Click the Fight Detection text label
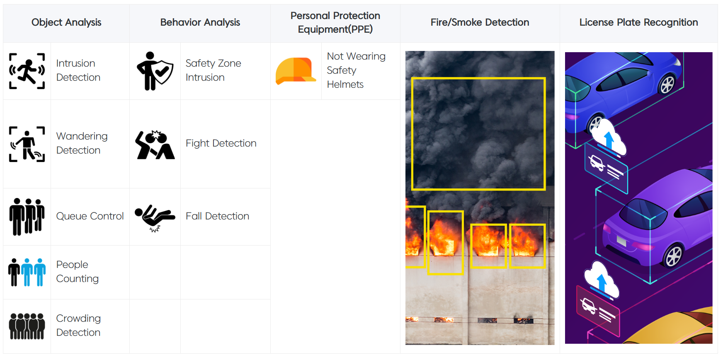 (221, 143)
